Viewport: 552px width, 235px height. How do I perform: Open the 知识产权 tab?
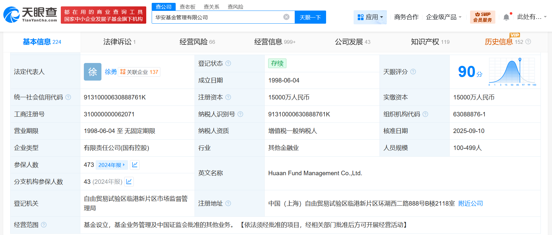430,42
